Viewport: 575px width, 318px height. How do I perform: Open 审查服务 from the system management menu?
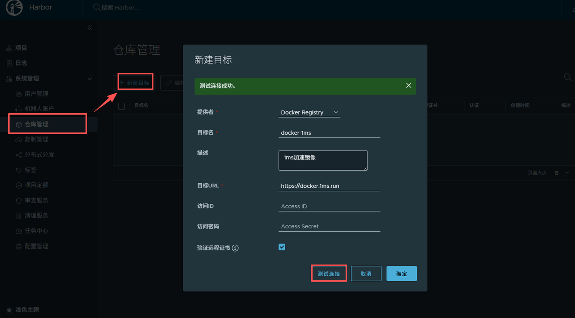pos(37,200)
